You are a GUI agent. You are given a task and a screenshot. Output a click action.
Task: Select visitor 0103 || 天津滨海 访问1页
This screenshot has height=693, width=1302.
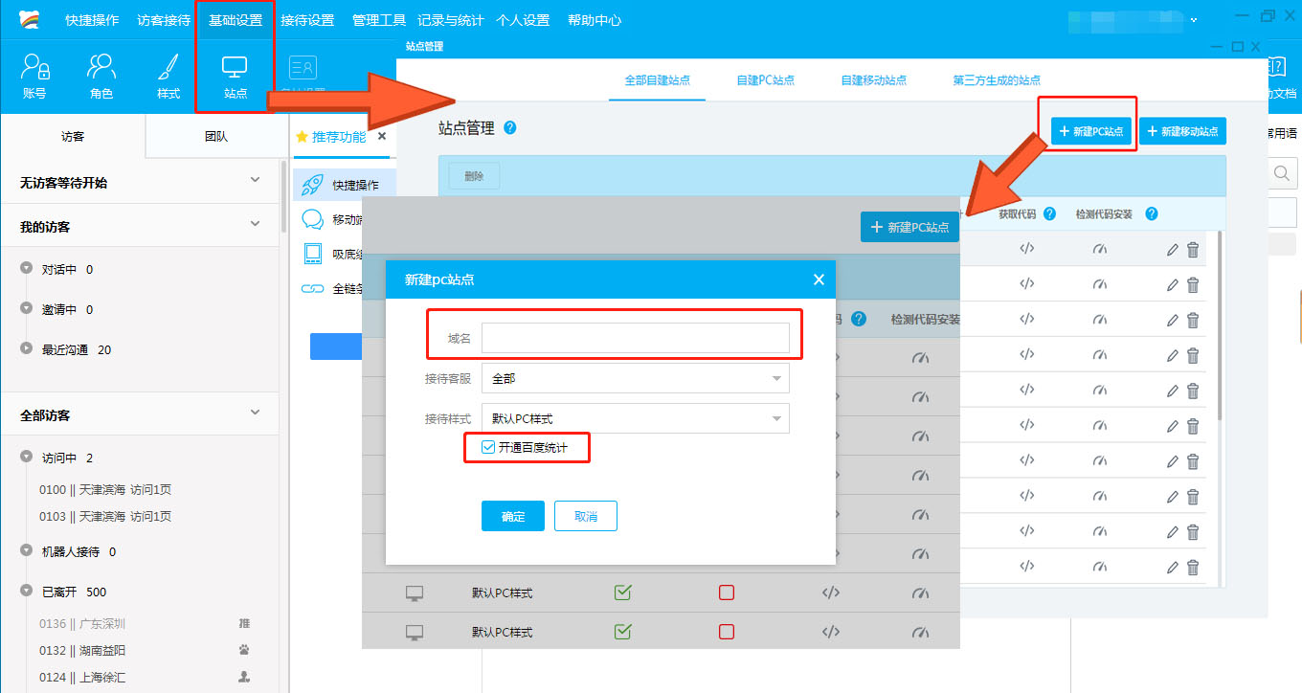(x=105, y=516)
